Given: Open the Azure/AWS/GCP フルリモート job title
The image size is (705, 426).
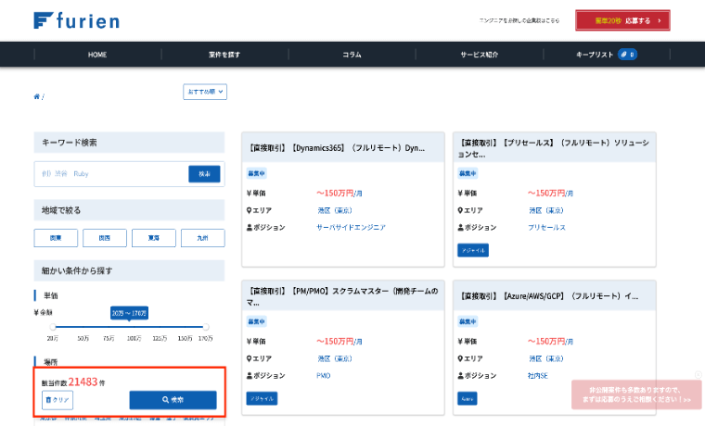Looking at the screenshot, I should click(x=548, y=296).
